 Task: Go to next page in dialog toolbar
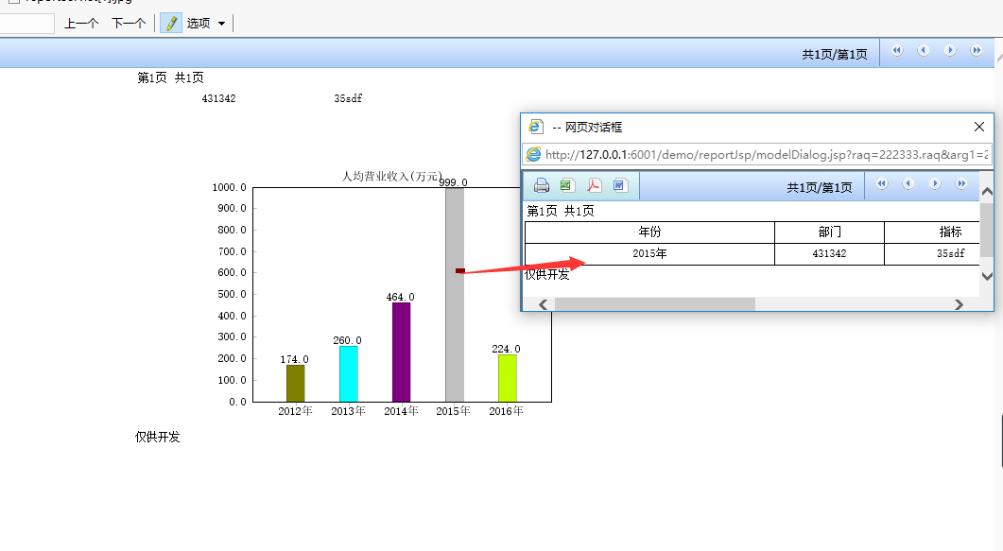click(x=935, y=184)
